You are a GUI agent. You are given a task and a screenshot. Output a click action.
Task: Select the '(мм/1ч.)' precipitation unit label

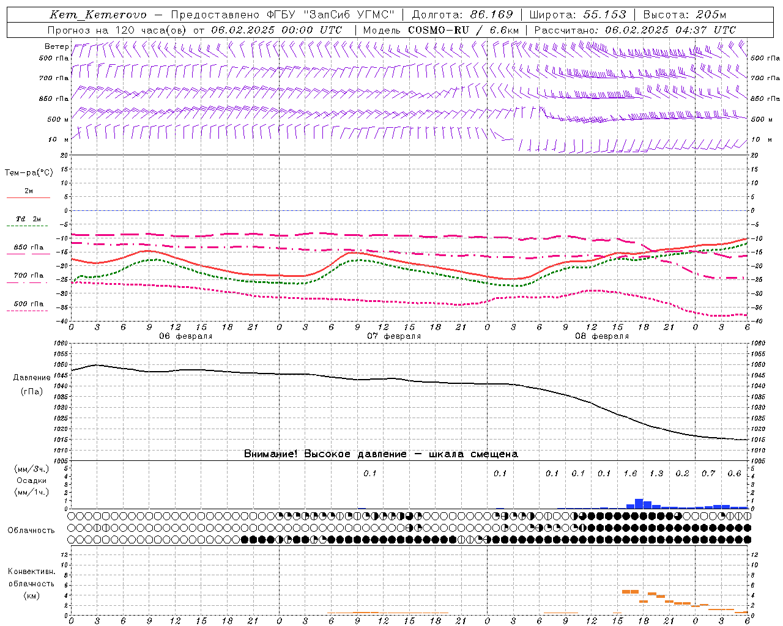point(32,492)
